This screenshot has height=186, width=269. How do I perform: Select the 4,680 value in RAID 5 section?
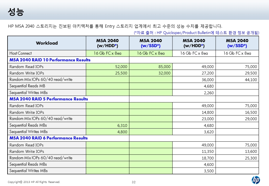pyautogui.click(x=194, y=125)
